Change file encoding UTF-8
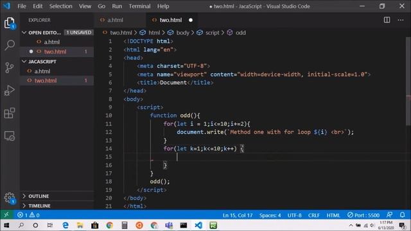Viewport: 411px width, 231px height. 294,216
